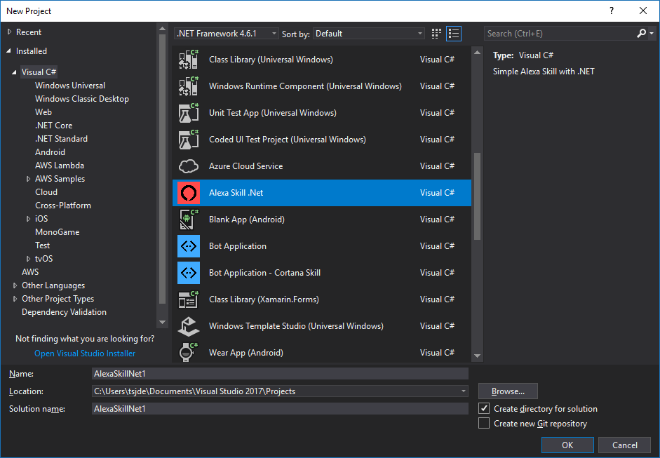Uncheck Create directory for solution
660x458 pixels.
tap(484, 409)
